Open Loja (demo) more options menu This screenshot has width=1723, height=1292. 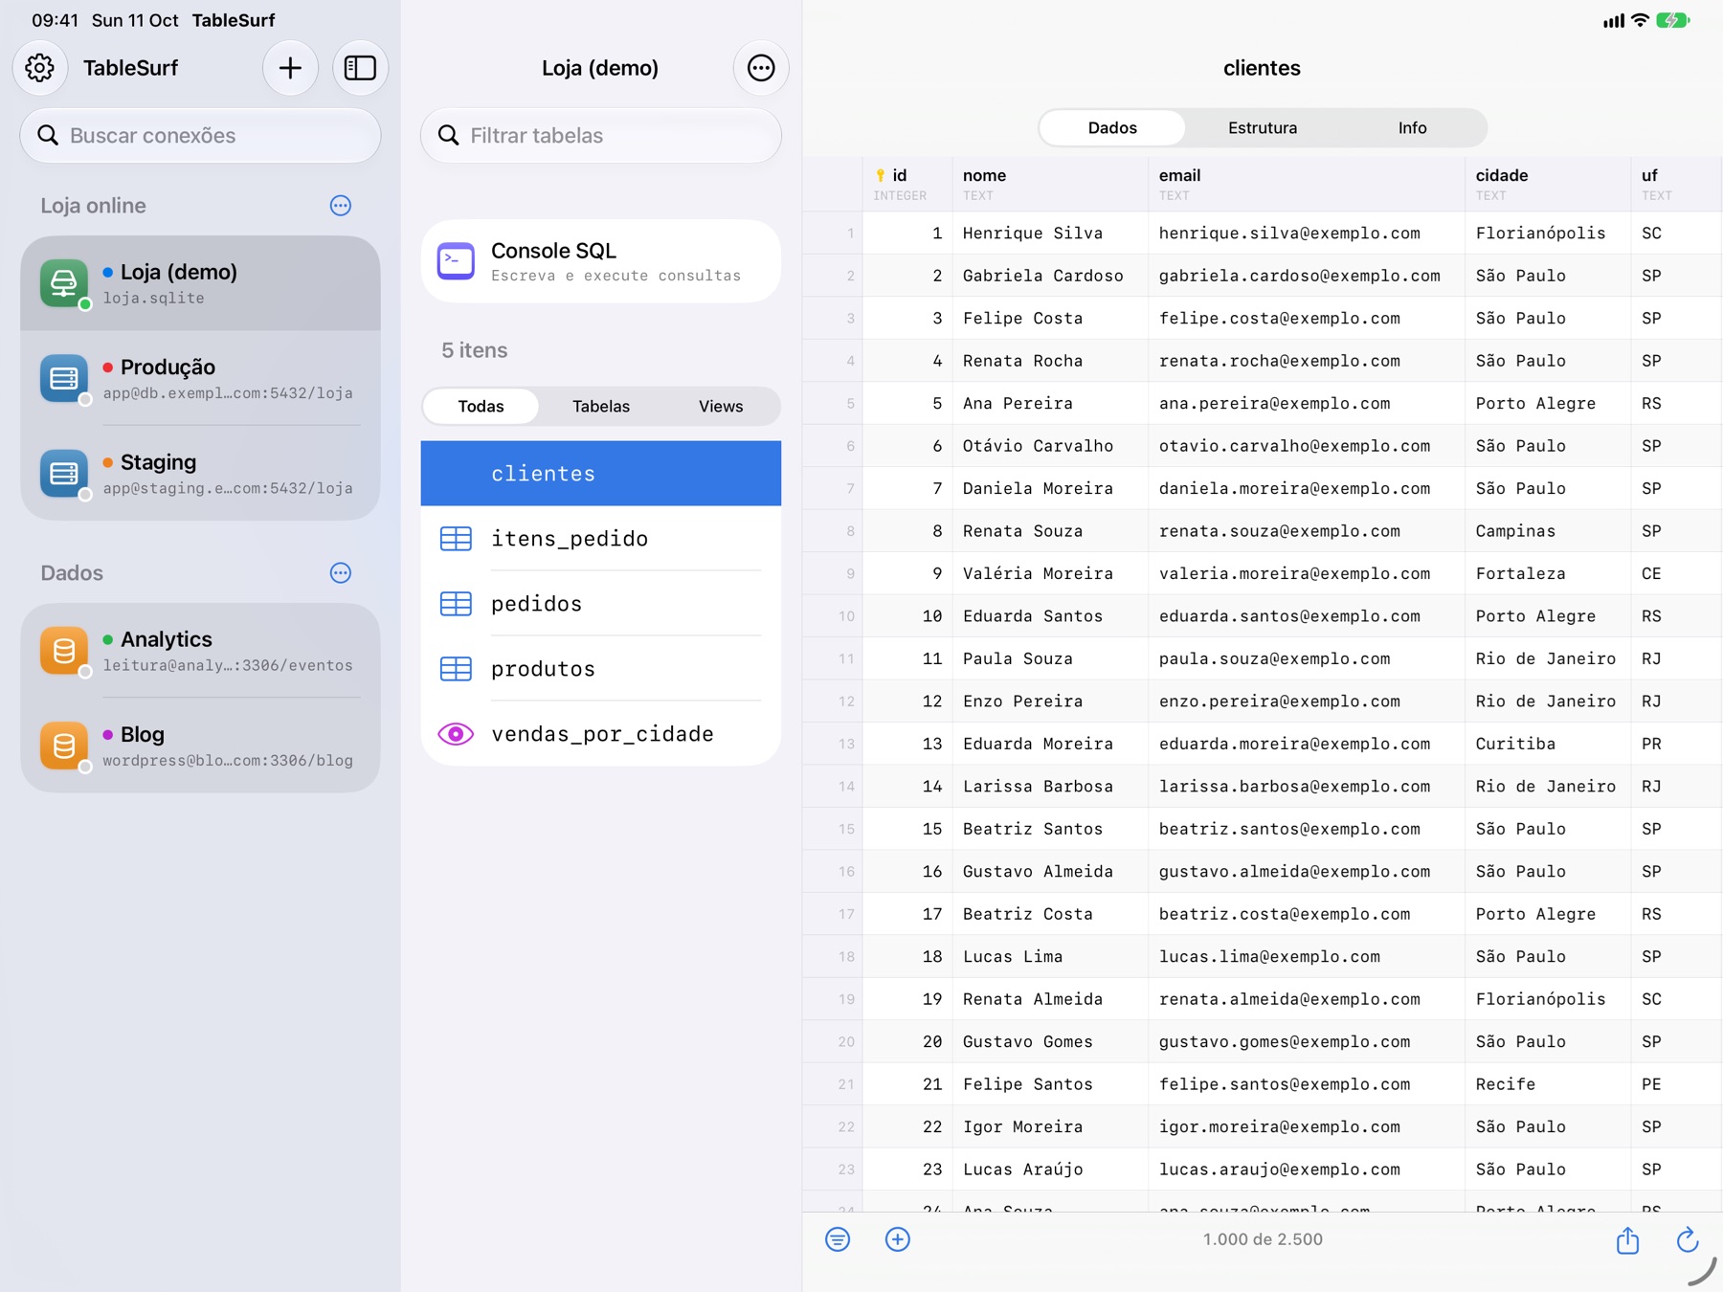click(761, 68)
